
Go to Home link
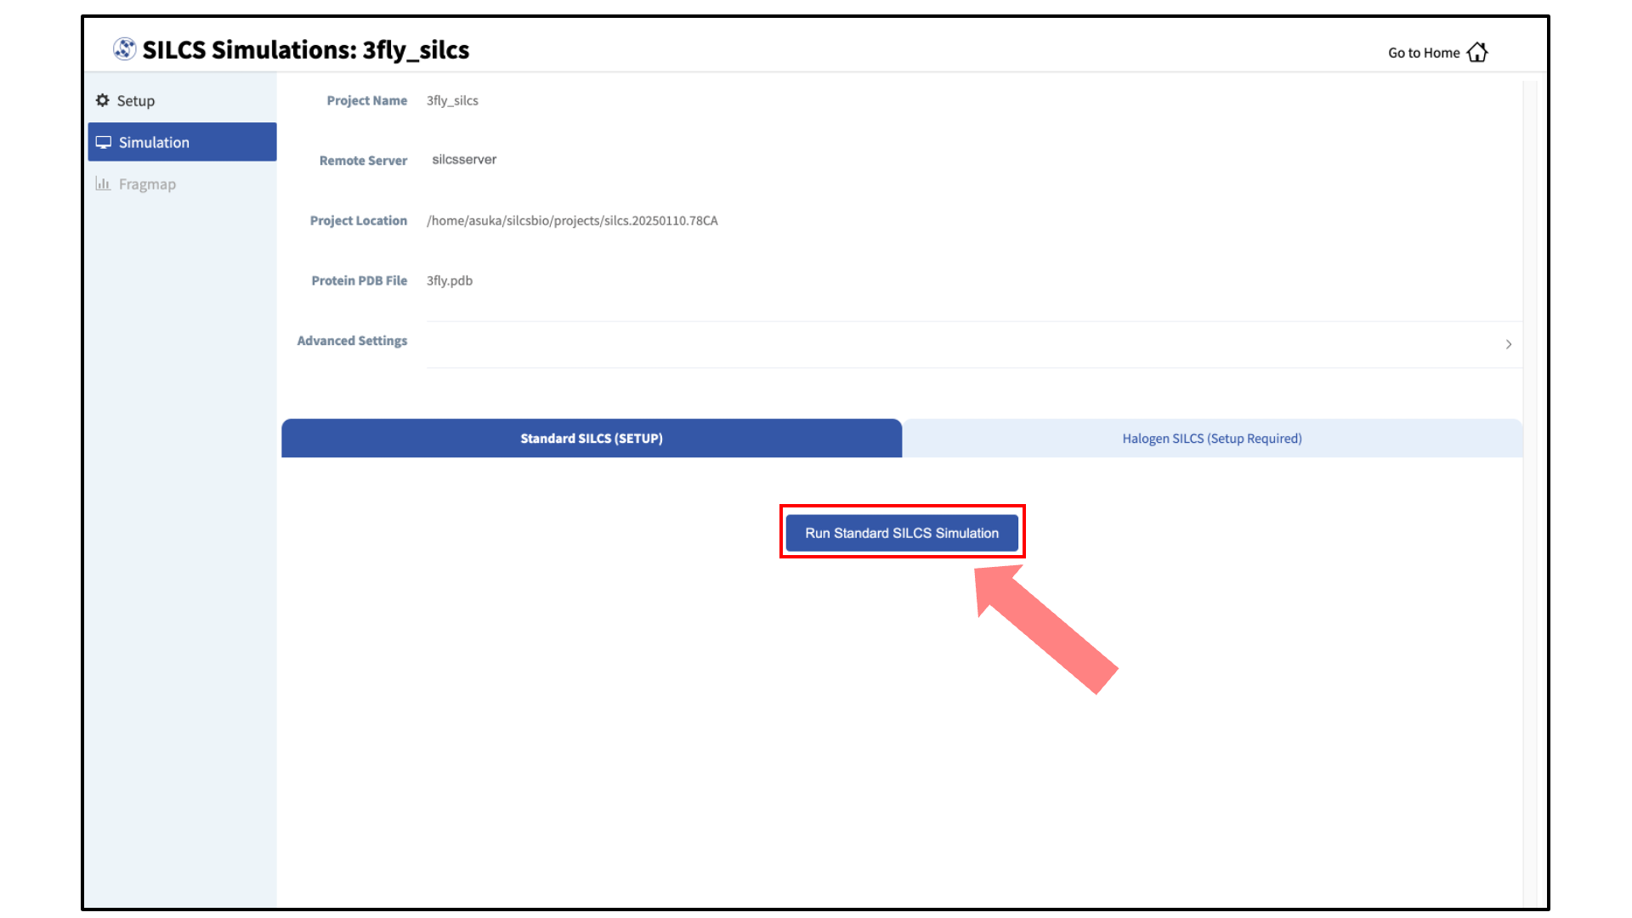[x=1437, y=53]
